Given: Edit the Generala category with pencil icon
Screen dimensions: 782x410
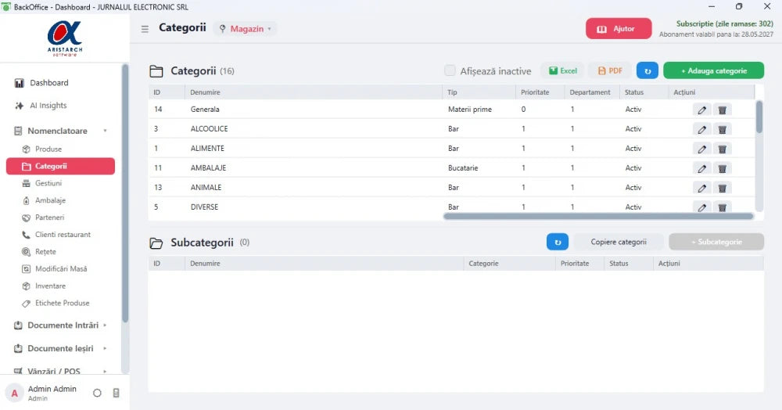Looking at the screenshot, I should (701, 110).
